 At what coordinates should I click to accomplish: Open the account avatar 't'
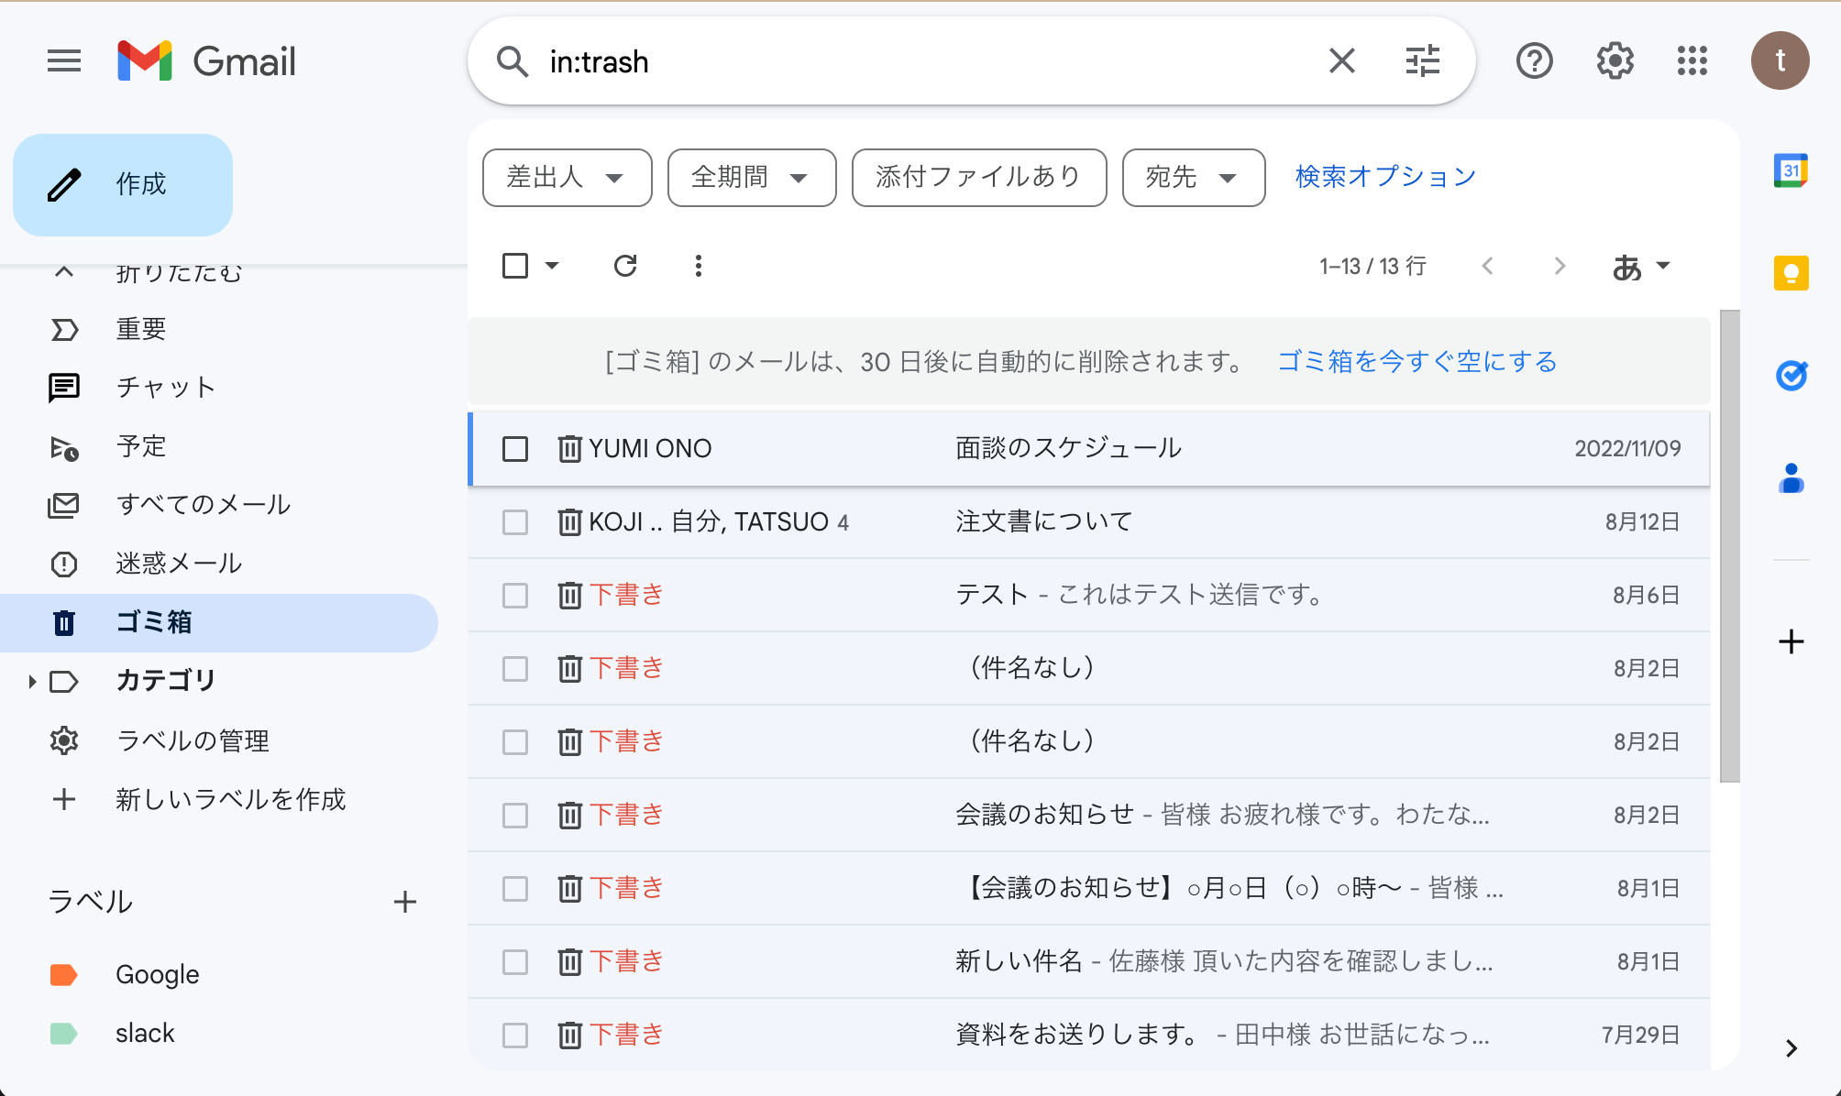1780,61
